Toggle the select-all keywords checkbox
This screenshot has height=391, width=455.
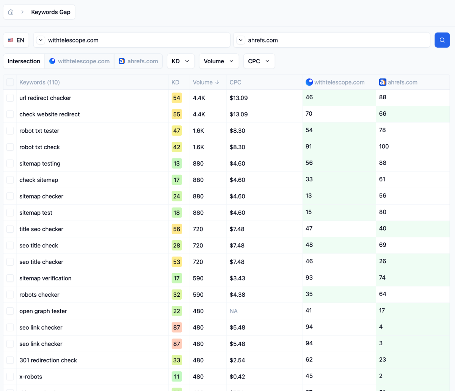[10, 82]
